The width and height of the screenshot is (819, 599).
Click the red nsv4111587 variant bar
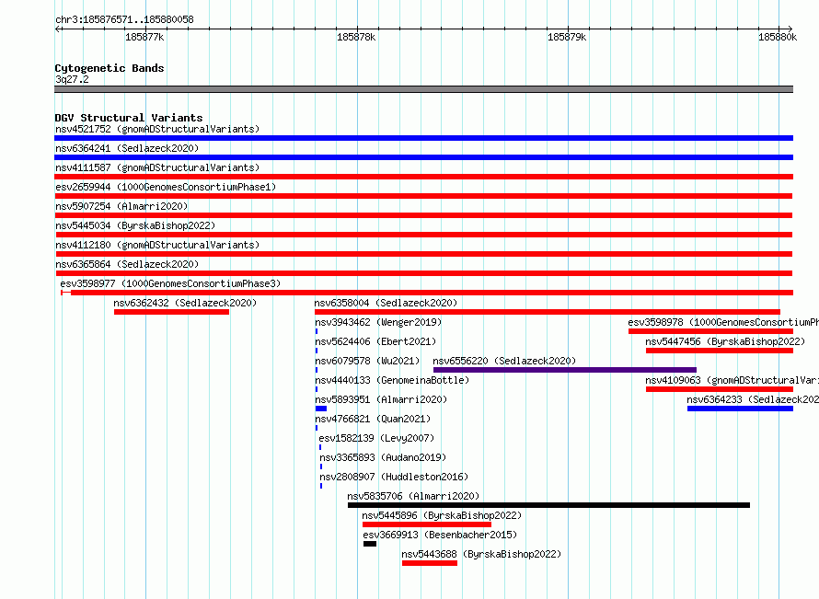click(x=423, y=177)
